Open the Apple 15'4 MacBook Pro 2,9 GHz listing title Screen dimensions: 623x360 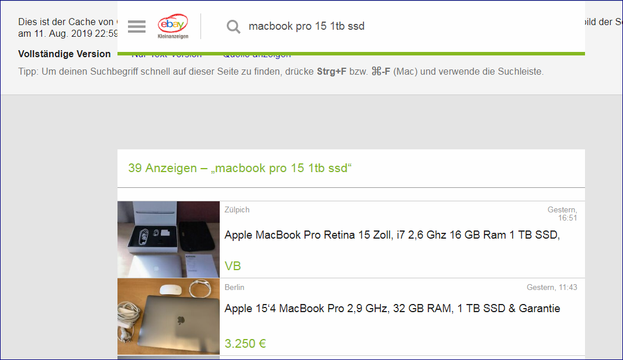(x=392, y=309)
